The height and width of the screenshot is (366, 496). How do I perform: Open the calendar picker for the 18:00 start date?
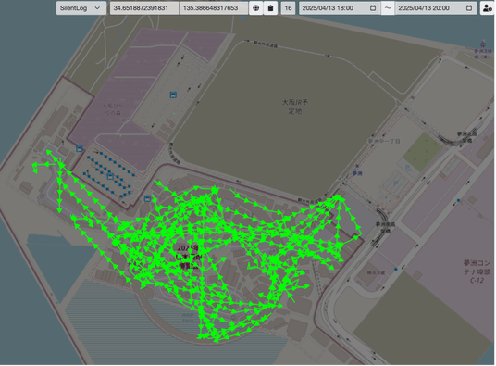pyautogui.click(x=373, y=8)
